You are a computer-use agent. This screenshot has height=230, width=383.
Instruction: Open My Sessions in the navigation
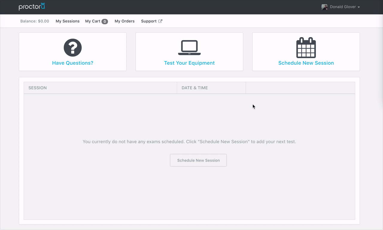pyautogui.click(x=68, y=21)
